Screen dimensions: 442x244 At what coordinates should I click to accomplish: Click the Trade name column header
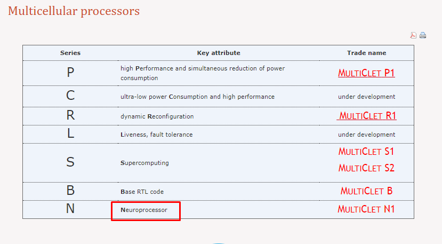[366, 53]
